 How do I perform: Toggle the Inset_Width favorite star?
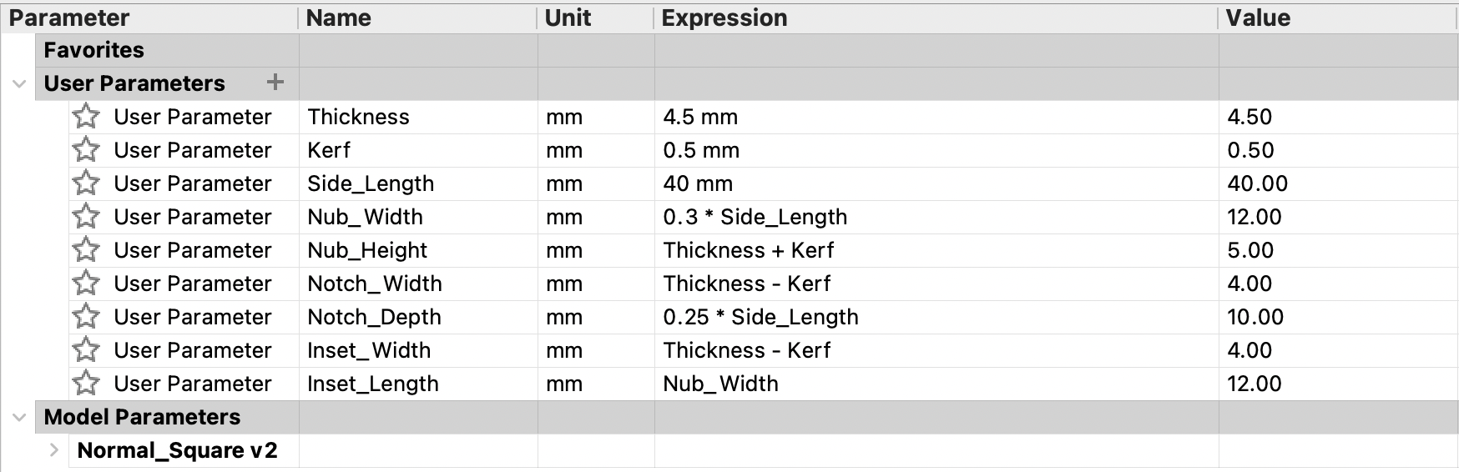(x=86, y=350)
